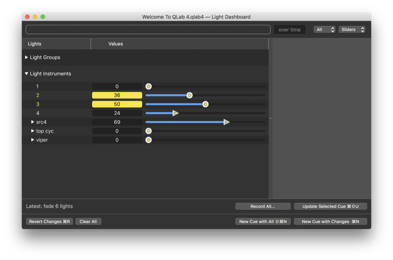Expand the src4 instrument row
The image size is (393, 260).
point(33,122)
